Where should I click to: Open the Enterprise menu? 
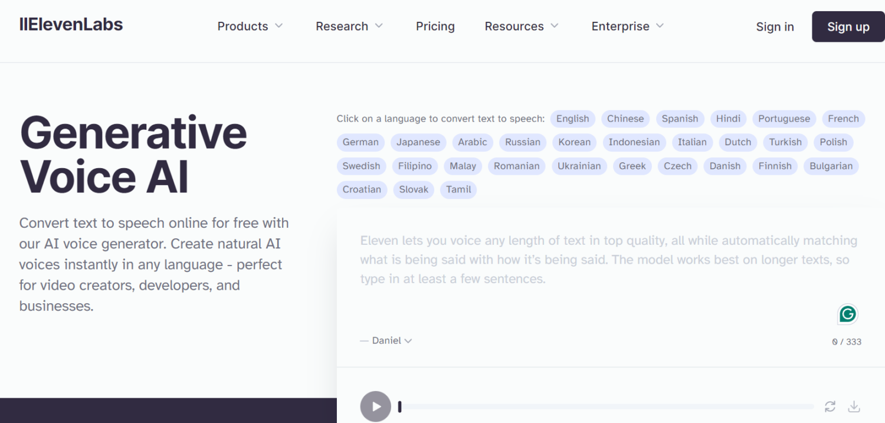(x=628, y=27)
